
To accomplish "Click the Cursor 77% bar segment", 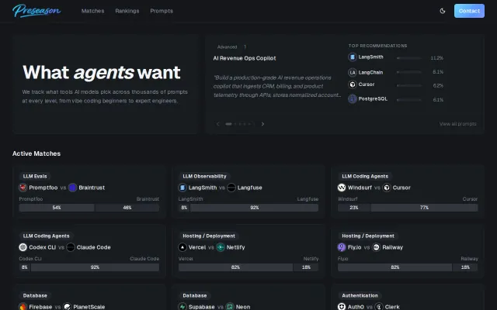I will pyautogui.click(x=424, y=208).
